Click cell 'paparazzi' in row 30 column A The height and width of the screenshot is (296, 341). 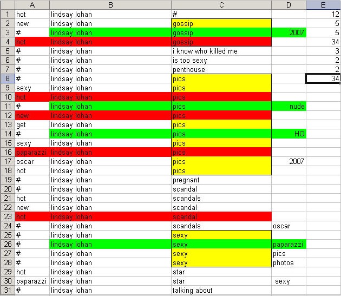point(32,281)
